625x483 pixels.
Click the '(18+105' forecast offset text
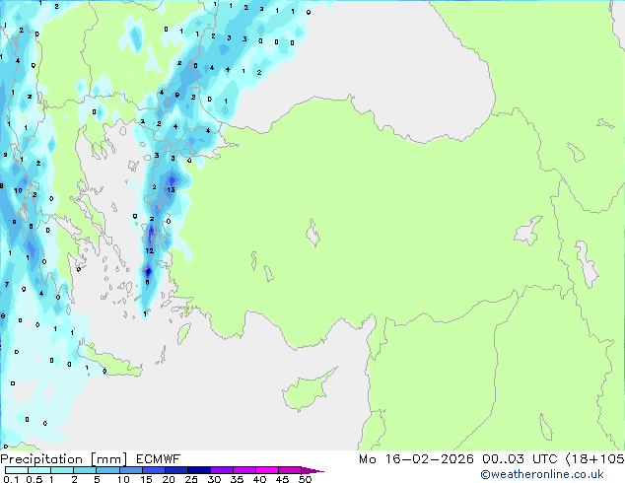[594, 459]
